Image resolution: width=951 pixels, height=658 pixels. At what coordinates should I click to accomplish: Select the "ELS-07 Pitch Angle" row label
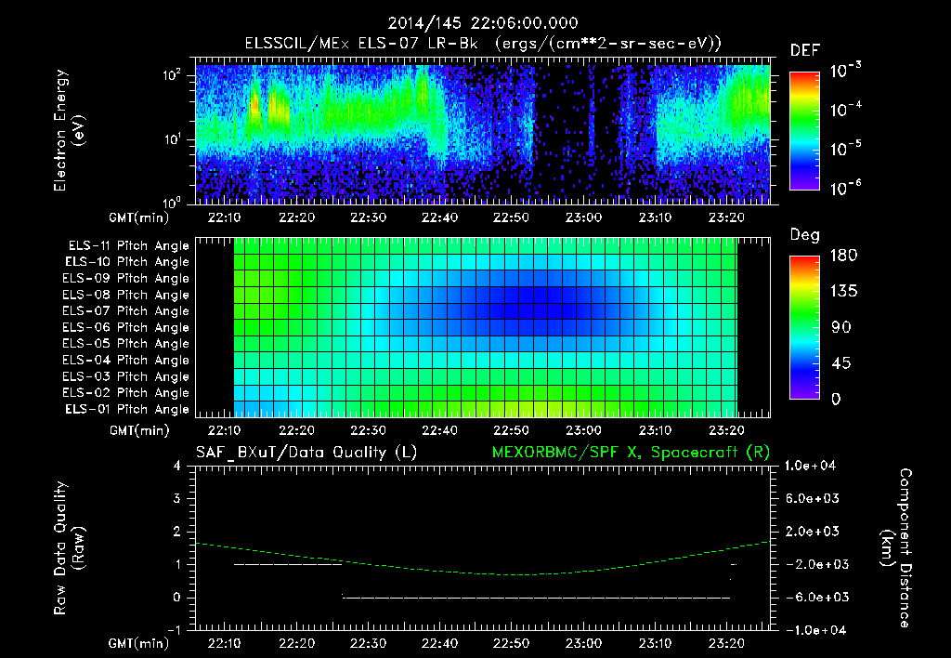[126, 310]
